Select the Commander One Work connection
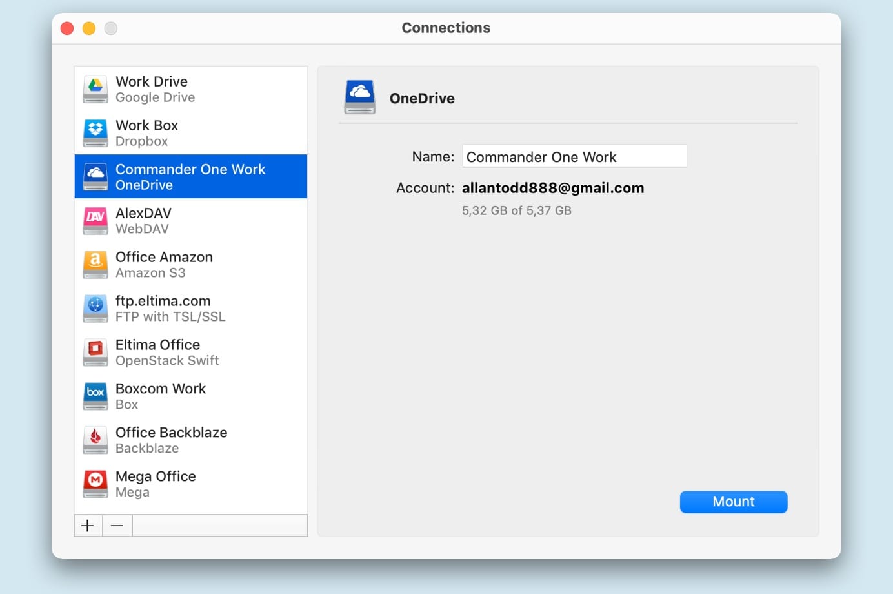 (191, 176)
